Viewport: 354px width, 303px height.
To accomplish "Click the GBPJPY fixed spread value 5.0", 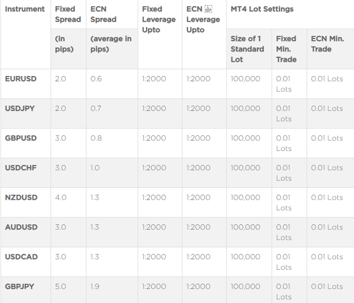I will coord(61,286).
